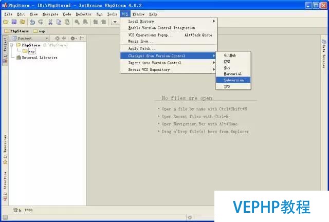Click Checkout from Version Control entry
This screenshot has width=329, height=222.
(x=169, y=56)
